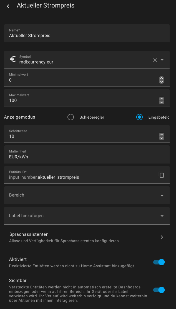Disable the Aktiviert switch
The image size is (176, 309).
click(159, 262)
